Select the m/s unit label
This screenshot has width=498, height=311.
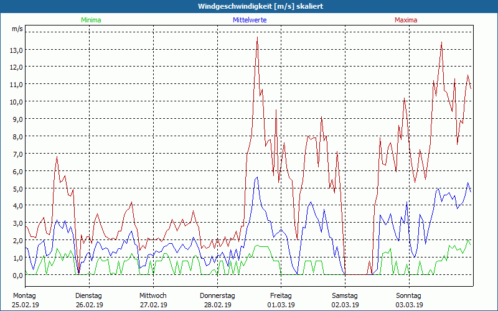17,29
